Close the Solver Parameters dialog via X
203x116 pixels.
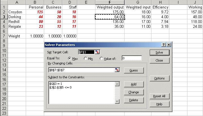pyautogui.click(x=169, y=45)
